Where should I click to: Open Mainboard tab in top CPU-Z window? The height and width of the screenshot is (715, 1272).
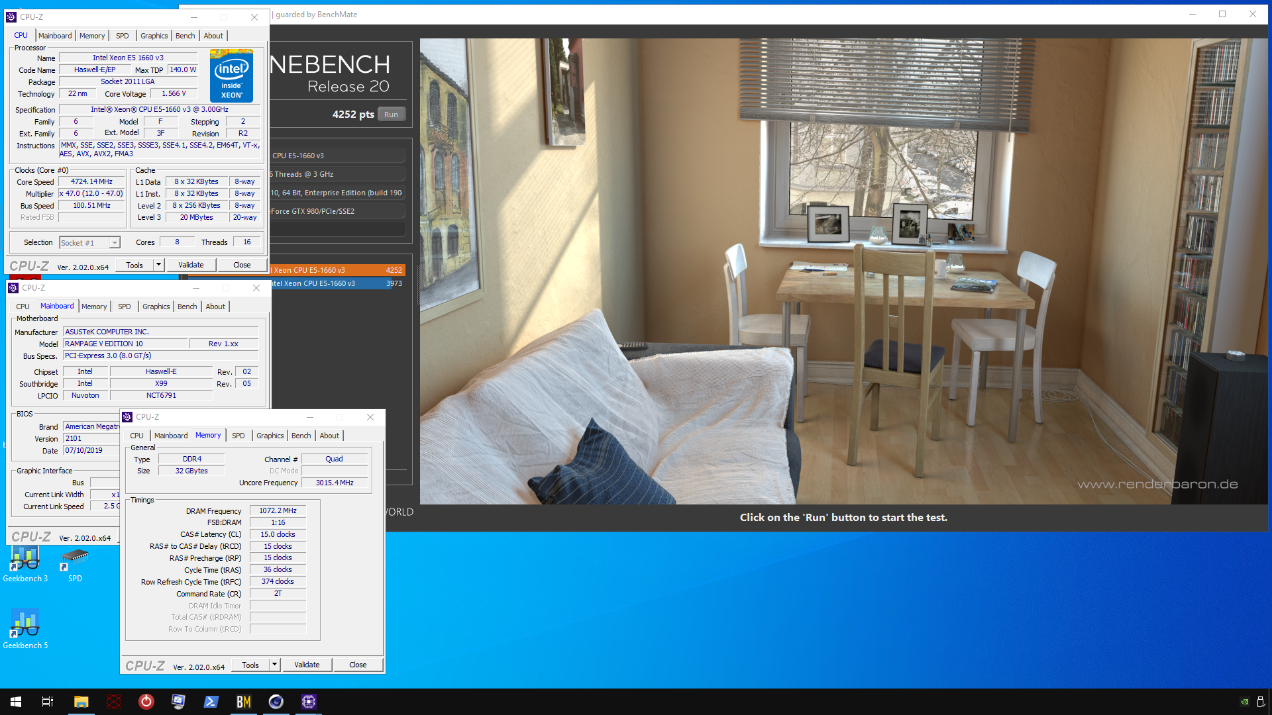pyautogui.click(x=55, y=36)
